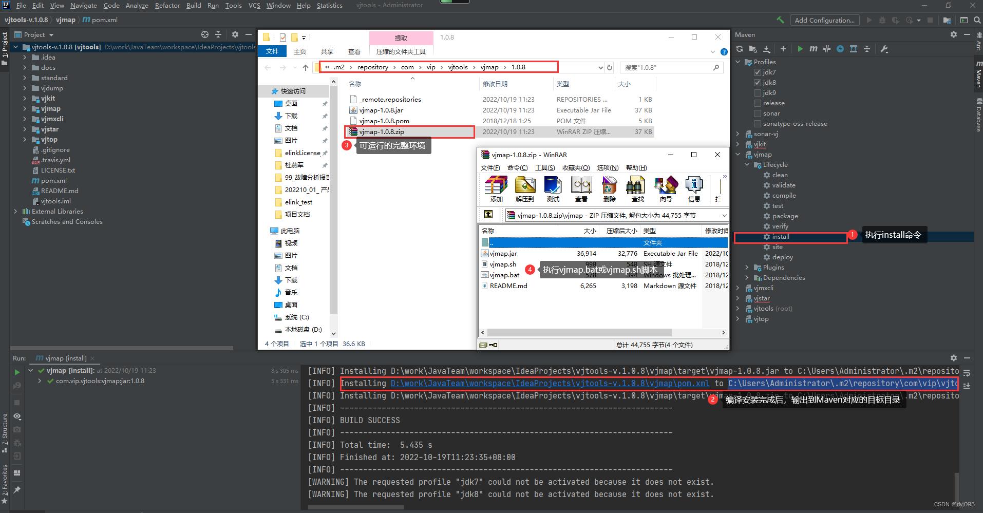
Task: Go up one level in WinRAR archive
Action: pyautogui.click(x=488, y=215)
